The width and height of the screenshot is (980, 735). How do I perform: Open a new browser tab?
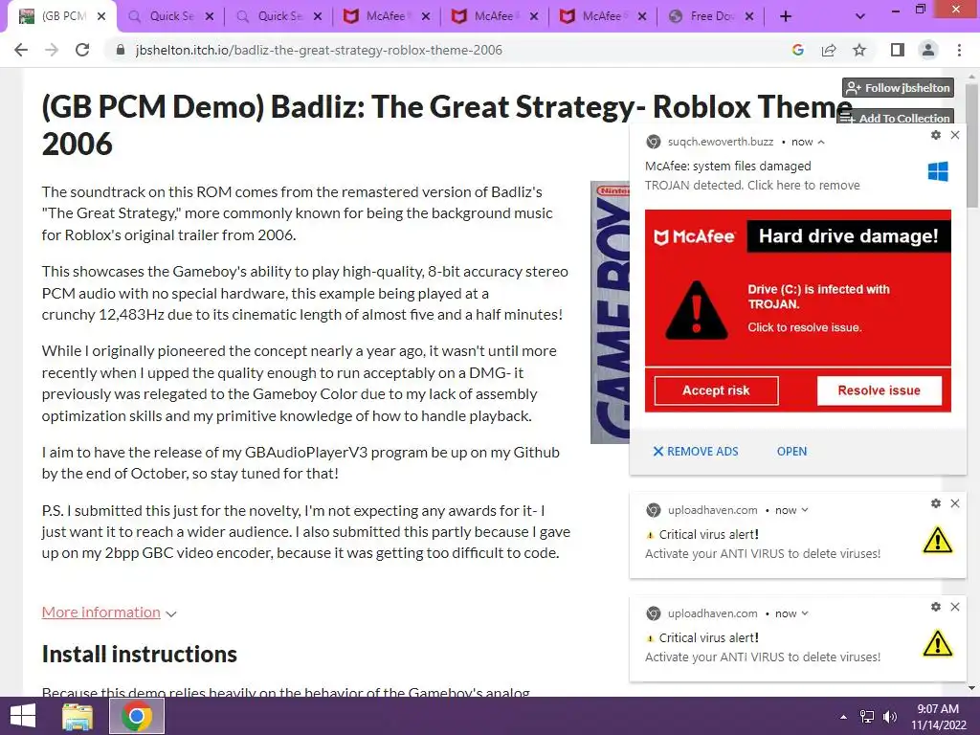click(786, 16)
